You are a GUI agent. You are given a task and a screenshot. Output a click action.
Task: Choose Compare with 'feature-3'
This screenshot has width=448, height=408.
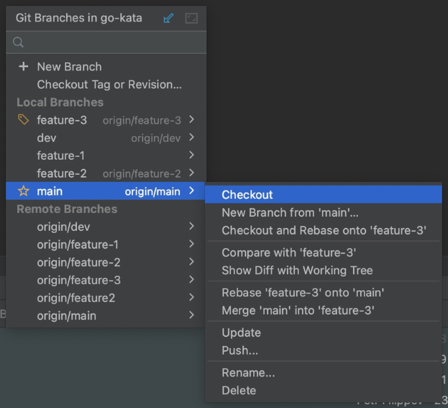[x=288, y=253]
